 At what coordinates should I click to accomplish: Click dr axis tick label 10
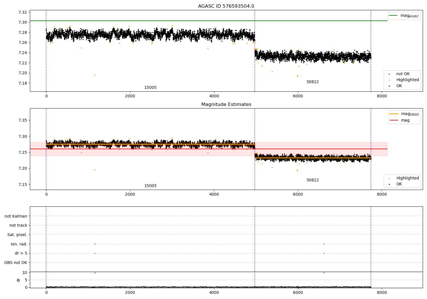pos(25,273)
